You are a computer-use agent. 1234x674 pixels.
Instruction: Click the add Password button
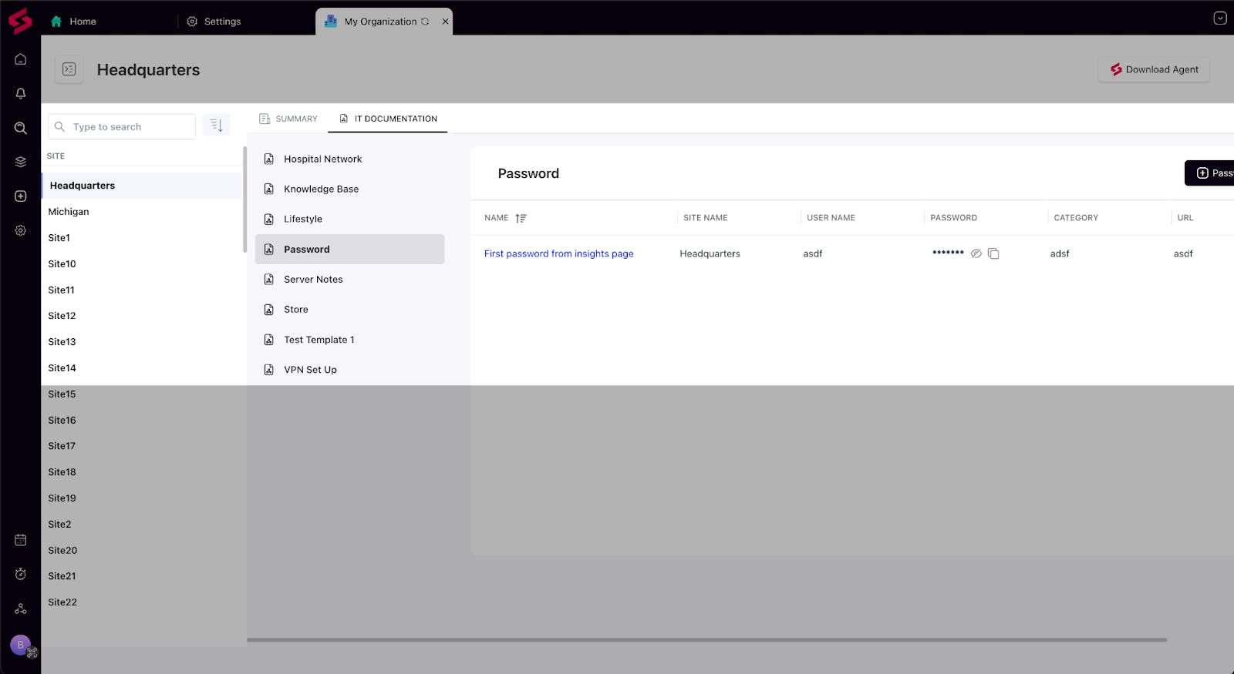1209,173
